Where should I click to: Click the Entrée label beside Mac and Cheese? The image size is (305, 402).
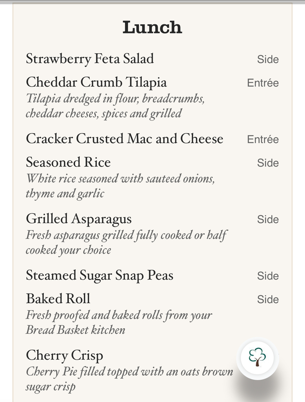[x=263, y=139]
